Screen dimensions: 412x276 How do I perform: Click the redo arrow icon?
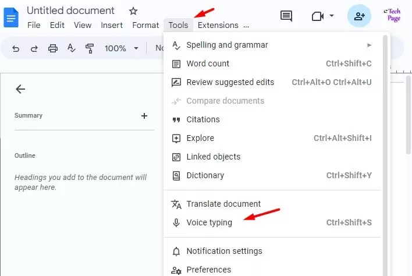[x=34, y=48]
